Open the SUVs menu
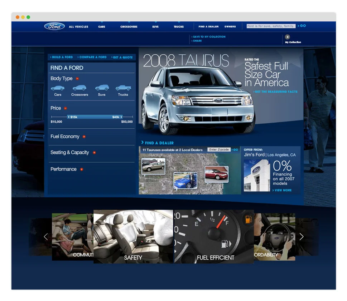The image size is (347, 301). tap(155, 27)
